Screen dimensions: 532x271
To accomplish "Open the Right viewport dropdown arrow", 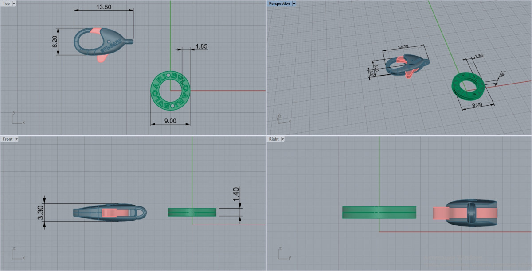I will point(282,139).
